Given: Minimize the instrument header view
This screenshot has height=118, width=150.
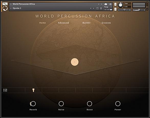Looking at the screenshot, I should 147,5.
